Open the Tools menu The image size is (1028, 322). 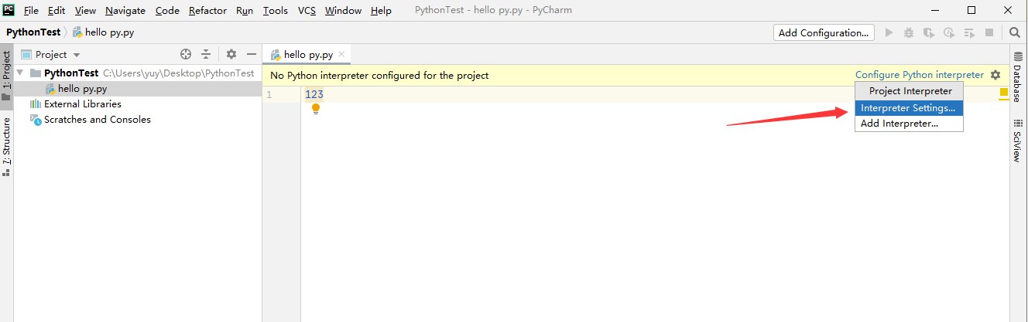click(x=275, y=10)
